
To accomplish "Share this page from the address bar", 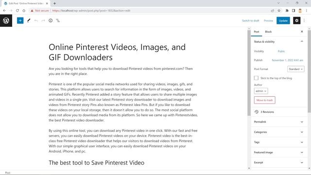I will click(x=272, y=11).
